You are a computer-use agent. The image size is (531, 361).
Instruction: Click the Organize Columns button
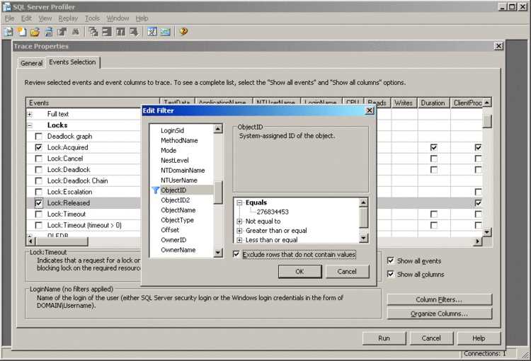pos(439,314)
